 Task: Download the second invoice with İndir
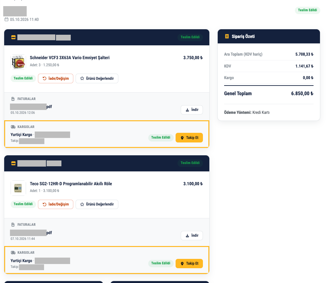tap(192, 235)
